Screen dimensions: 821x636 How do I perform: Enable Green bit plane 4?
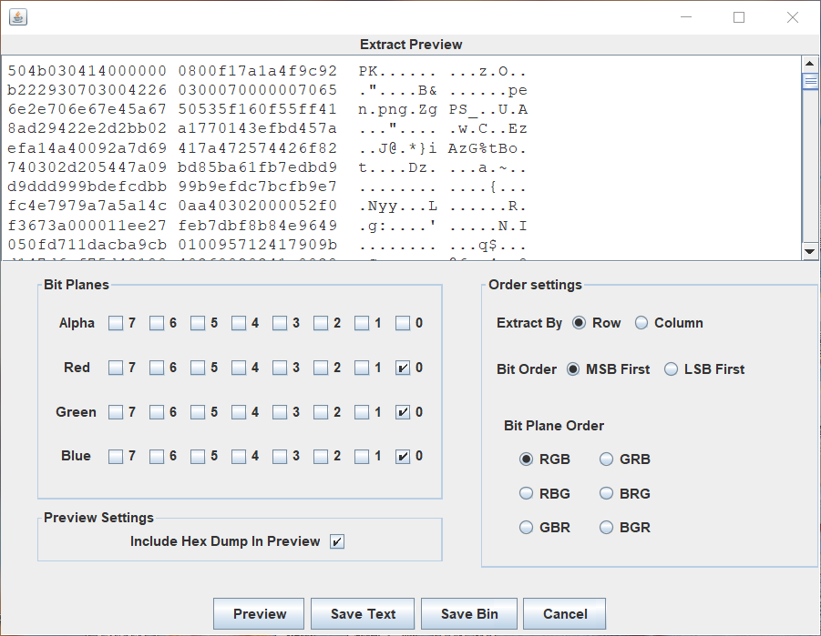pyautogui.click(x=239, y=412)
